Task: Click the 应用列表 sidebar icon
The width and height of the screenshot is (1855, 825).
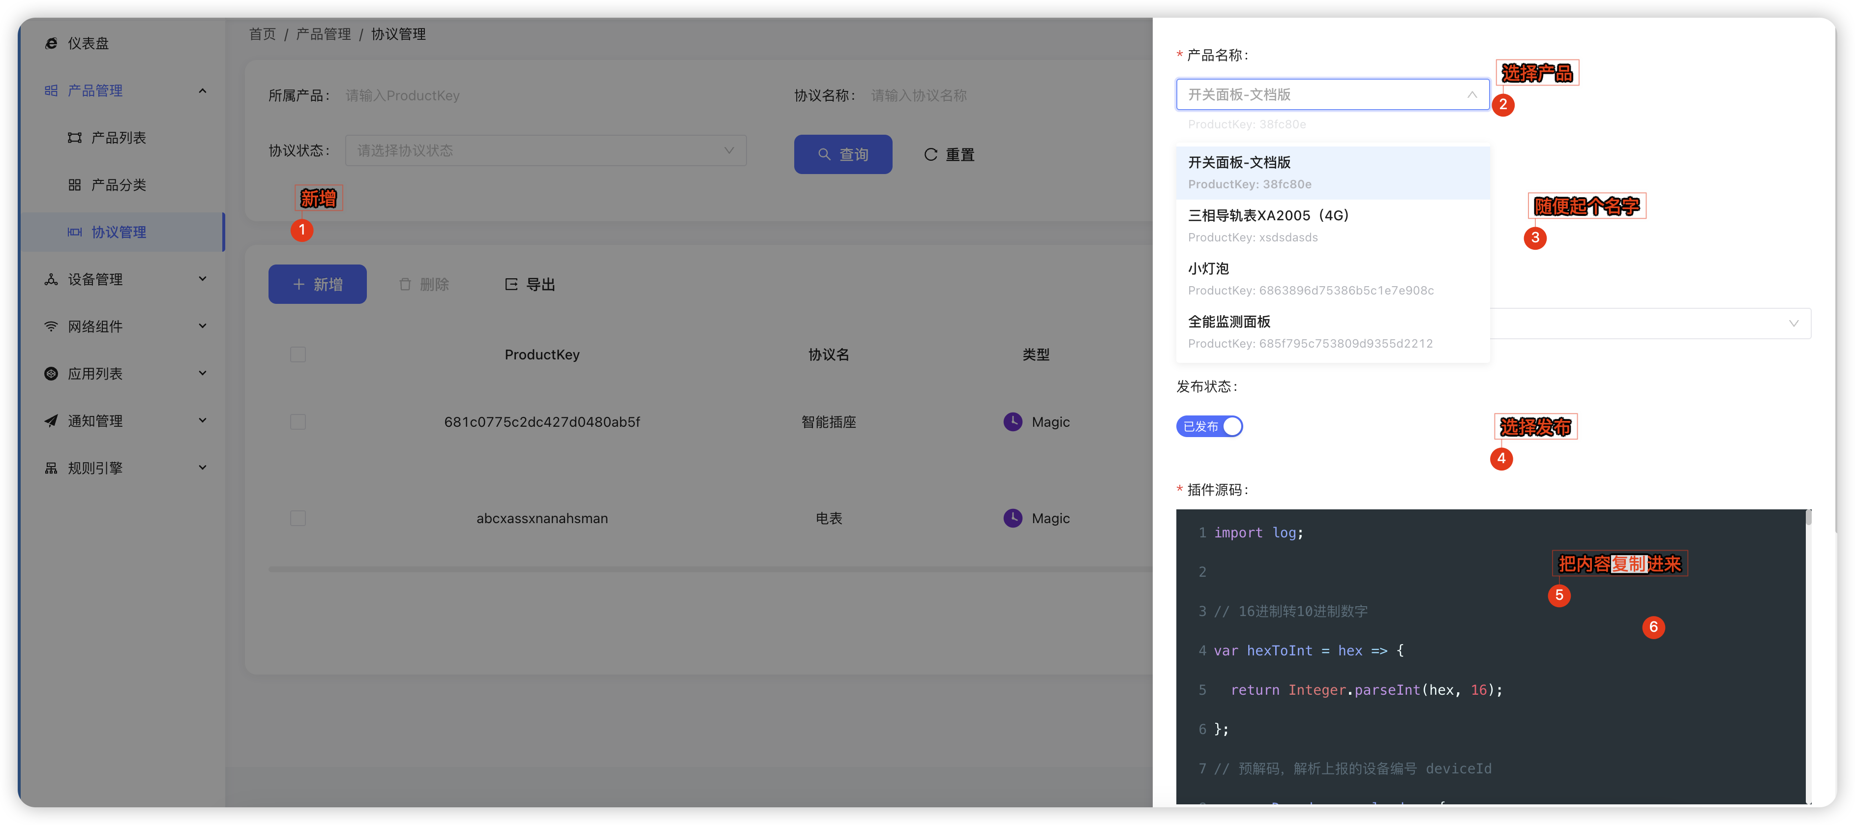Action: [x=51, y=374]
